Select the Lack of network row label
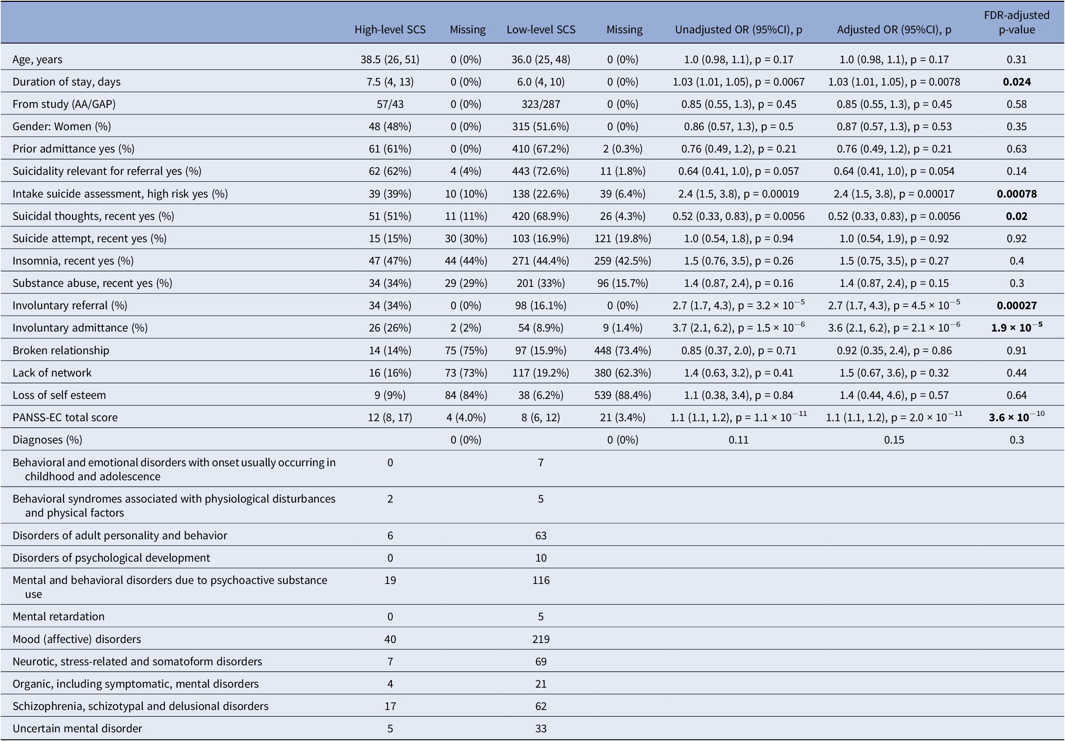The height and width of the screenshot is (741, 1065). tap(52, 373)
